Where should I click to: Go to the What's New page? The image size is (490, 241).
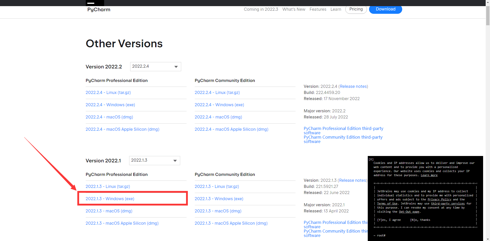pyautogui.click(x=294, y=9)
